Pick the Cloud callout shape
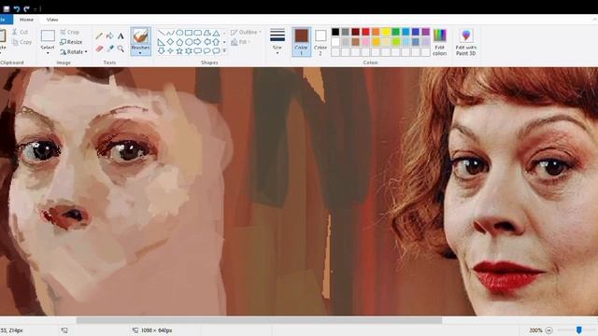The height and width of the screenshot is (336, 598). point(216,50)
